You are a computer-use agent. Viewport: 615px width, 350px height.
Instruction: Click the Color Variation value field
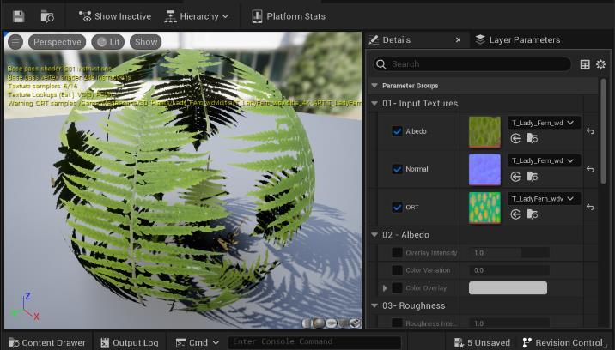pyautogui.click(x=509, y=270)
